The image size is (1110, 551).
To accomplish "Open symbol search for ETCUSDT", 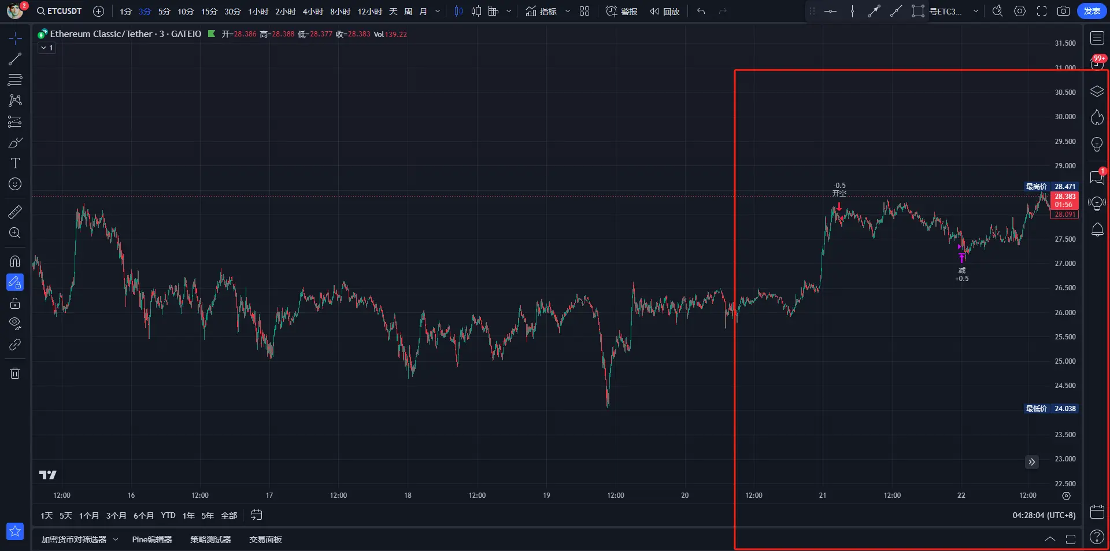I will click(60, 11).
